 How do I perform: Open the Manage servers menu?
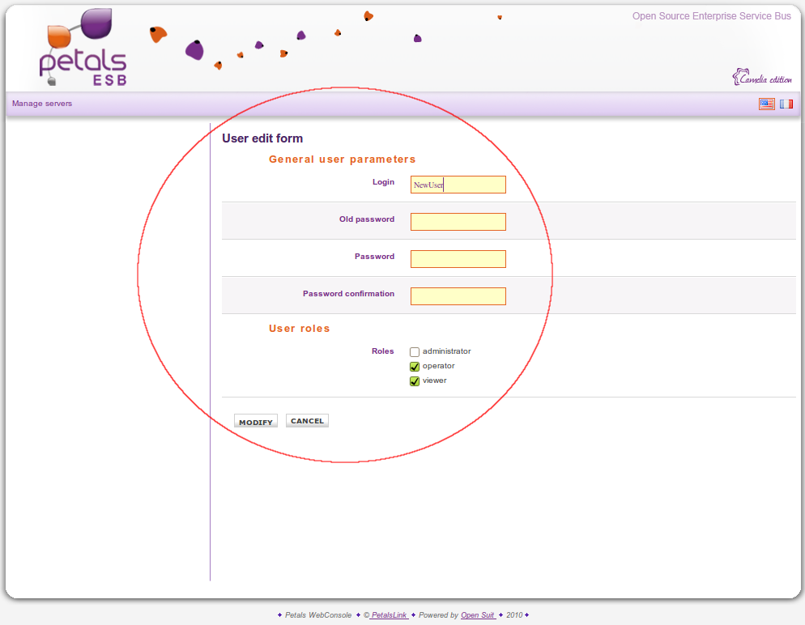point(42,104)
